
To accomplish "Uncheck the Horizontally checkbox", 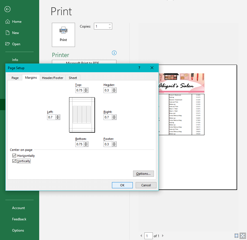I will [x=14, y=156].
